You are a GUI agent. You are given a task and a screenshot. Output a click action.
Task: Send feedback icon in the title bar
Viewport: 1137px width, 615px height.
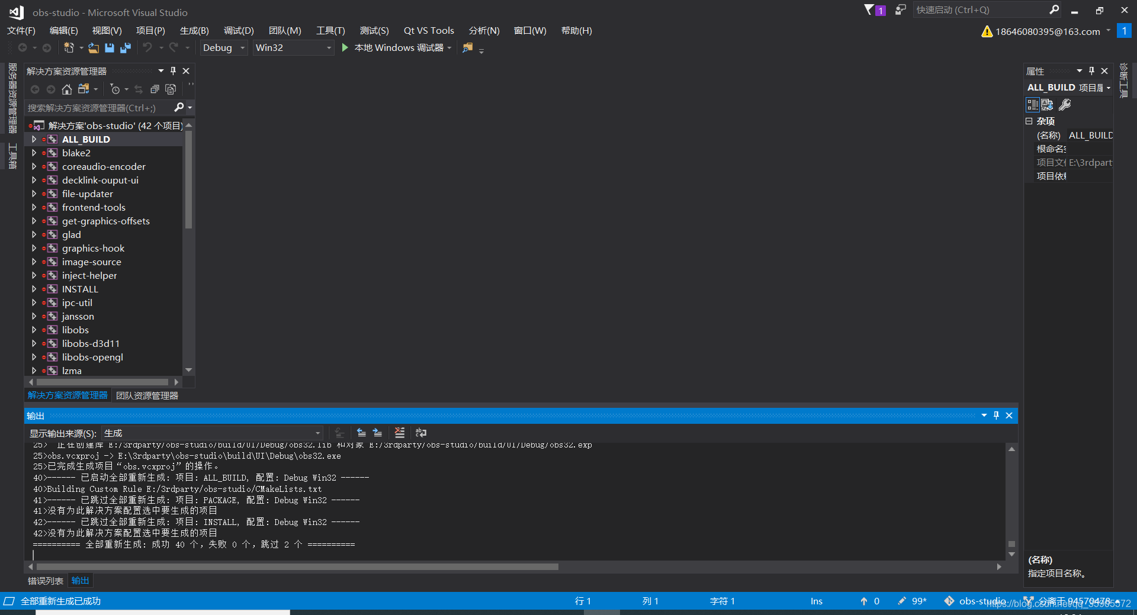tap(900, 9)
